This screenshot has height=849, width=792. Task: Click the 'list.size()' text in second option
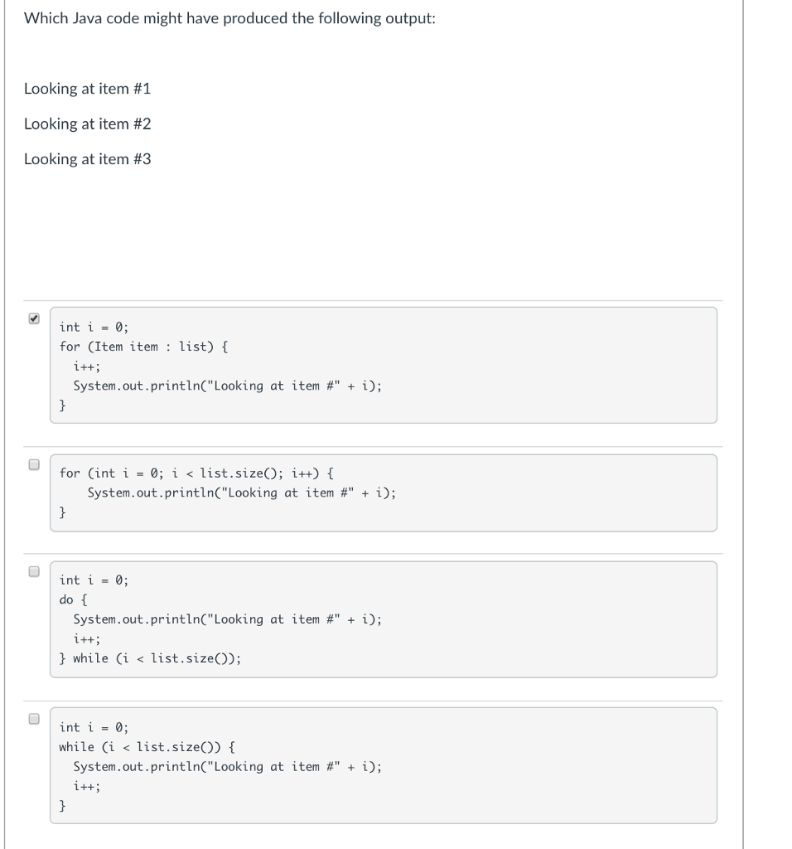click(240, 473)
